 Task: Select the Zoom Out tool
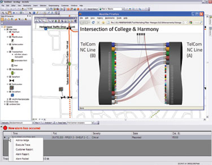[6, 13]
